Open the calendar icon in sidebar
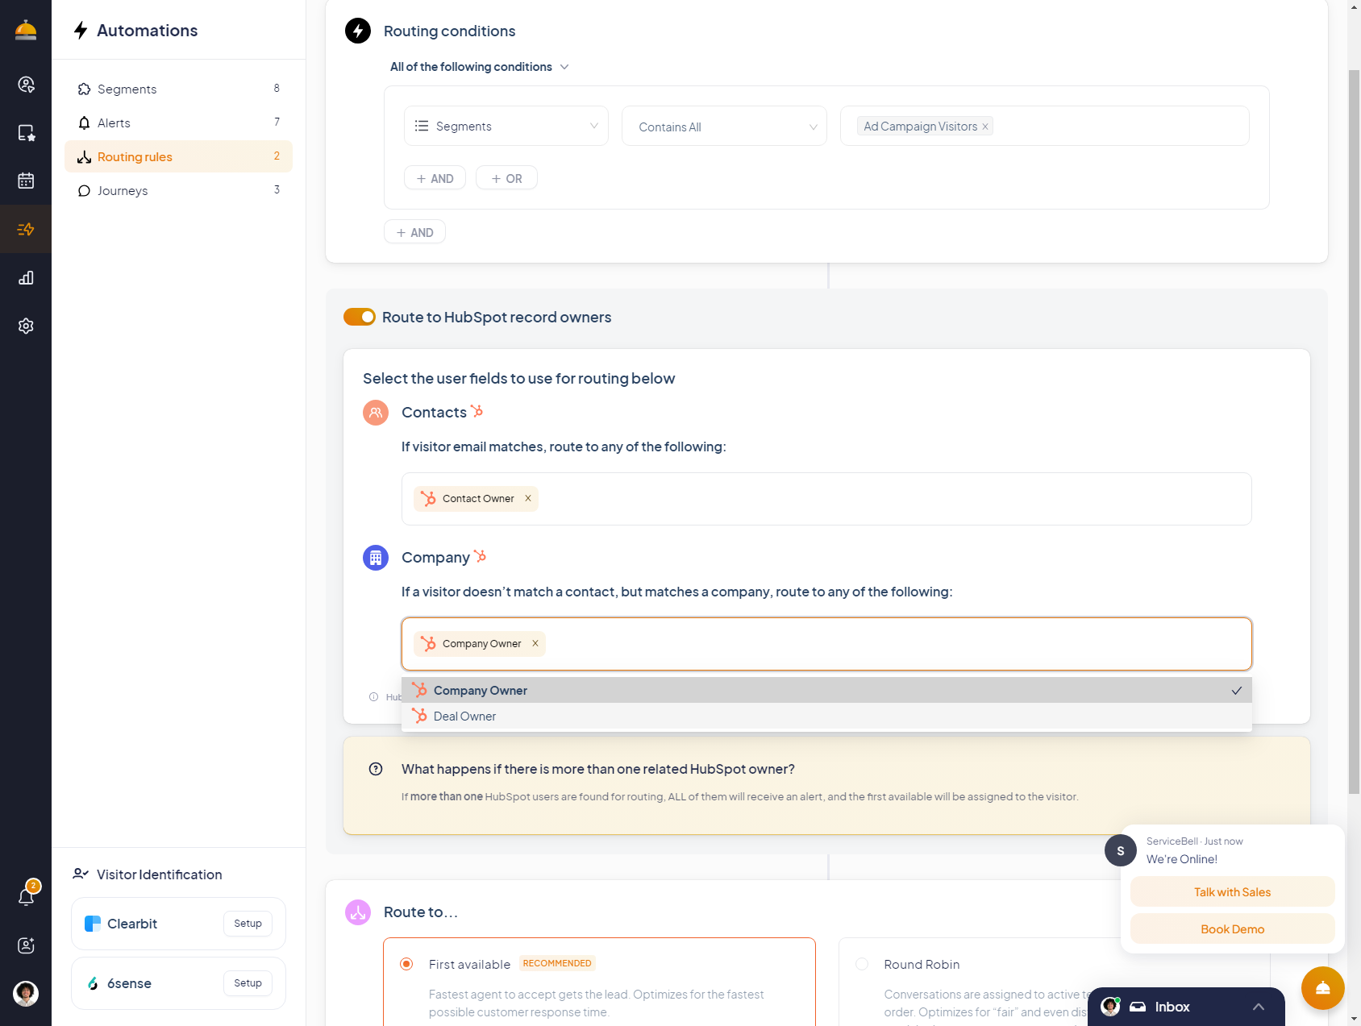The width and height of the screenshot is (1361, 1026). coord(26,181)
